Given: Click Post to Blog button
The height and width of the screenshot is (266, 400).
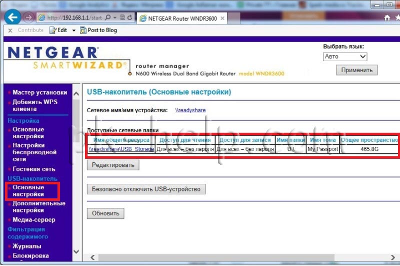Looking at the screenshot, I should click(x=98, y=30).
